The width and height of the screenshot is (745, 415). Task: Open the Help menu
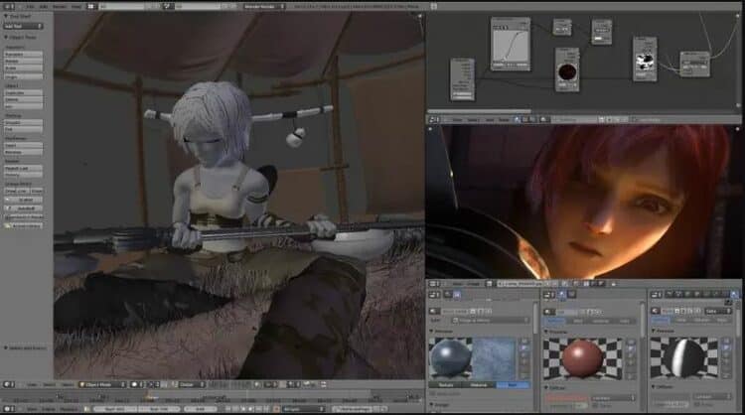76,7
